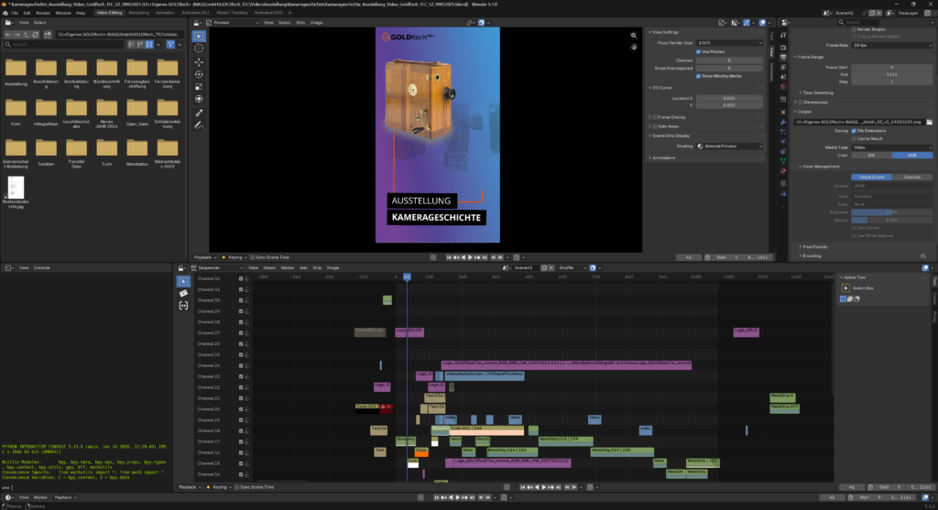The width and height of the screenshot is (938, 510).
Task: Open the sequencer Add menu
Action: coord(303,268)
